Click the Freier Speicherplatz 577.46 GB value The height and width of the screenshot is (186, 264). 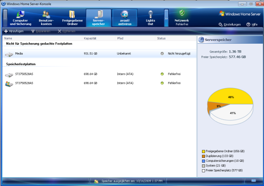pos(237,57)
